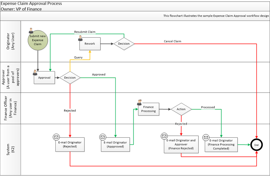Click the Cancel Claim label
Screen dimensions: 270x176
pyautogui.click(x=173, y=41)
